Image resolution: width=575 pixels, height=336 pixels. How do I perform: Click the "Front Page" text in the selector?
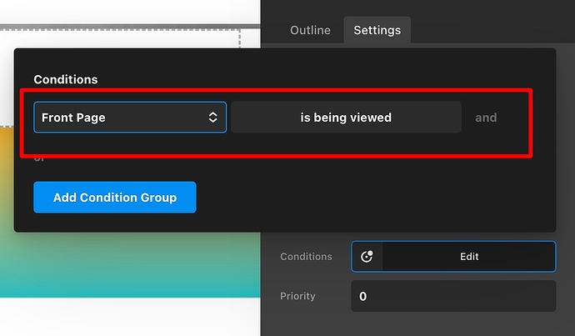[73, 118]
